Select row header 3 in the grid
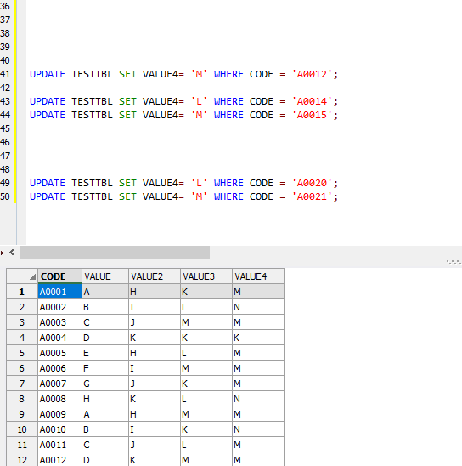This screenshot has width=462, height=466. 22,322
